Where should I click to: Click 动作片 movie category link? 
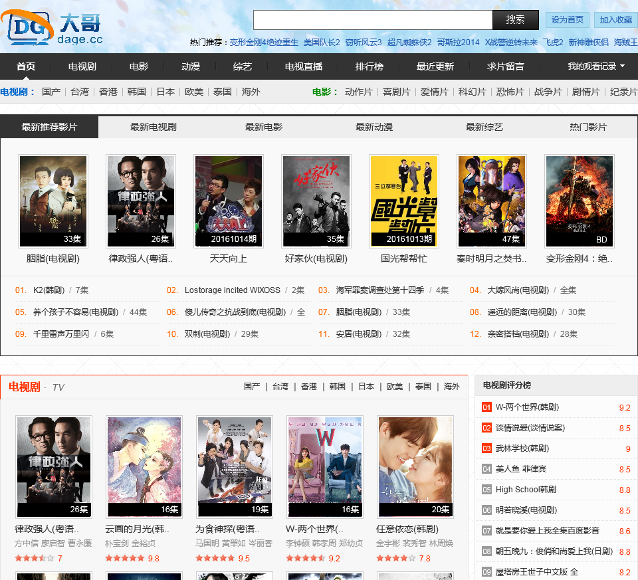(x=358, y=92)
